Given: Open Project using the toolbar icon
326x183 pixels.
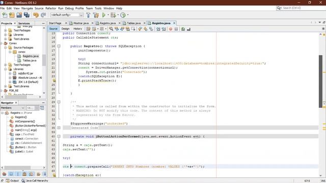Looking at the screenshot, I should point(19,15).
